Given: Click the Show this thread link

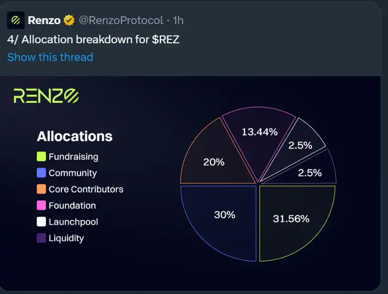Looking at the screenshot, I should (50, 57).
